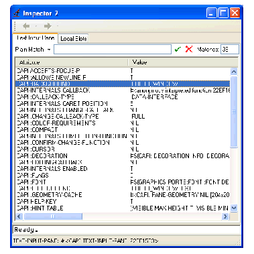The image size is (254, 254).
Task: Select the CAPI::HINT-TABLE row
Action: point(123,208)
